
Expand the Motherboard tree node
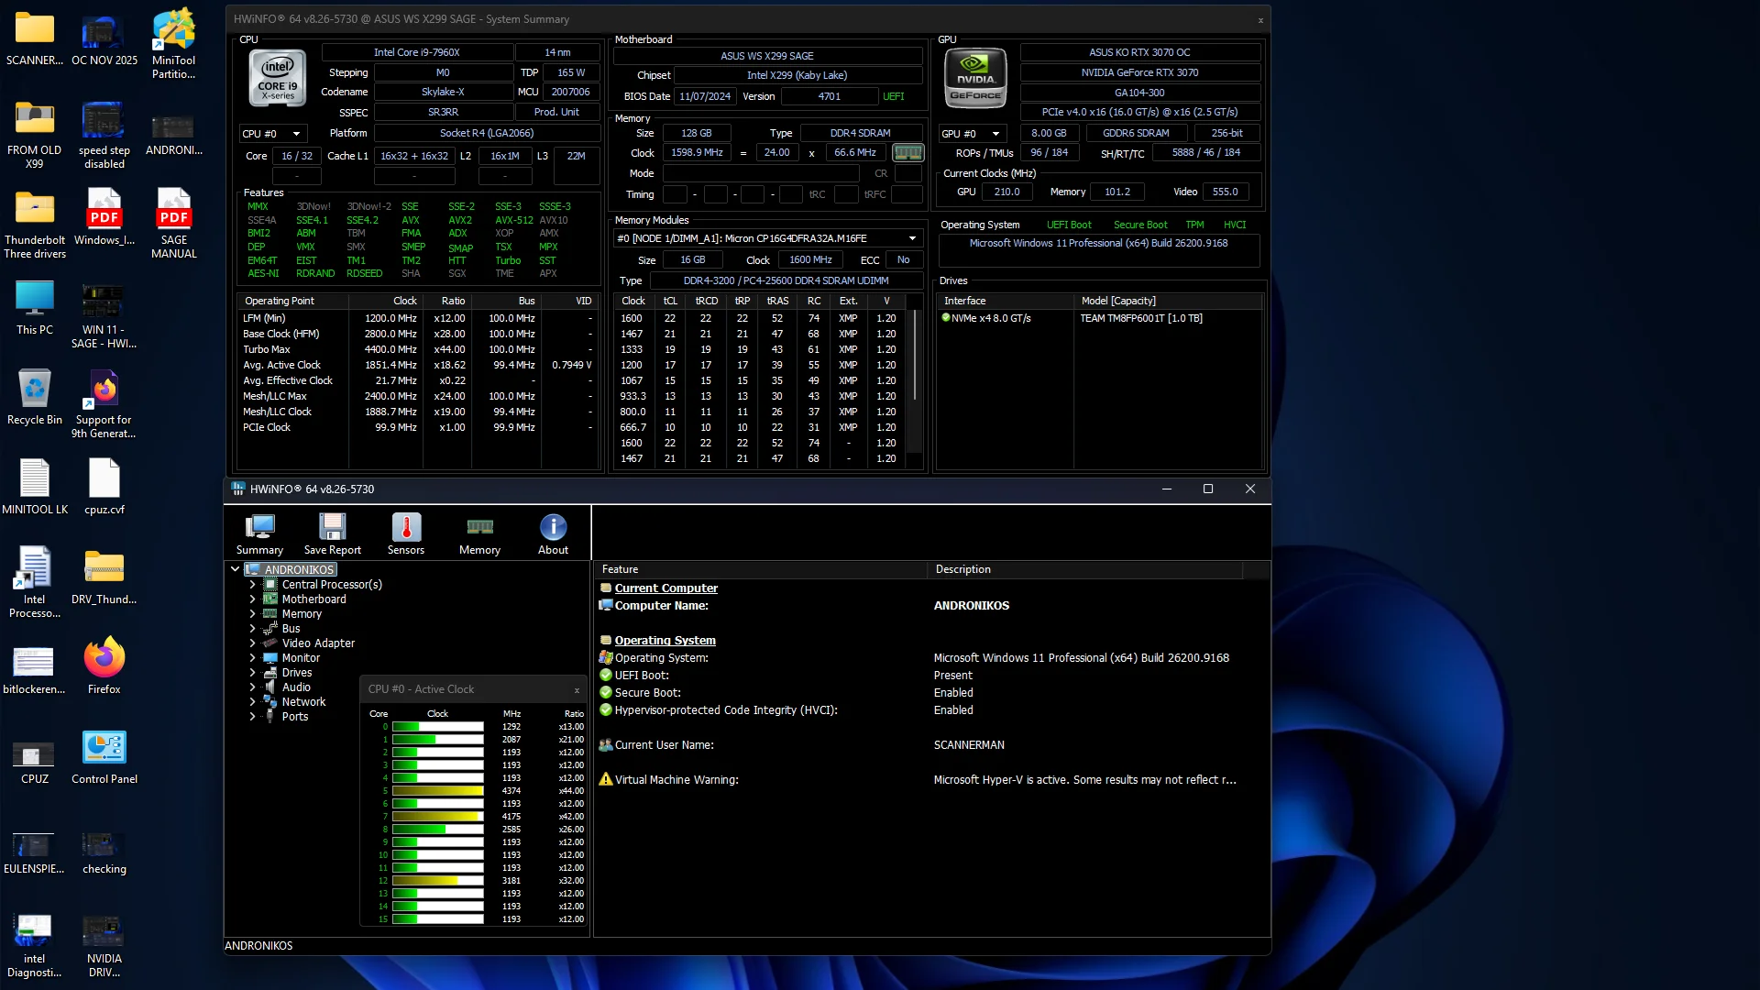point(252,599)
